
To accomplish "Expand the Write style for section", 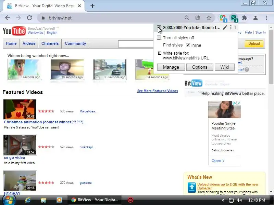I will tap(160, 53).
